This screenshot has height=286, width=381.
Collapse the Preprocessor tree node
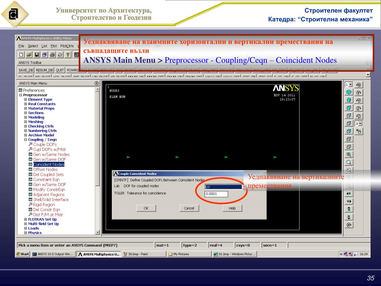point(21,95)
